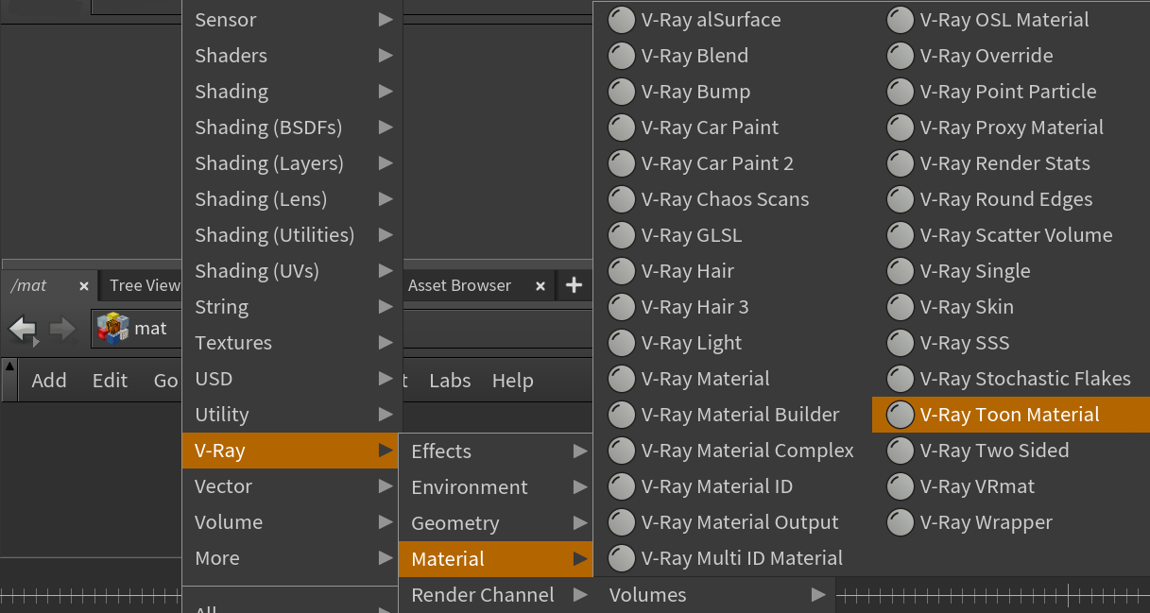The image size is (1150, 613).
Task: Click the V-Ray alSurface material icon
Action: coord(621,20)
